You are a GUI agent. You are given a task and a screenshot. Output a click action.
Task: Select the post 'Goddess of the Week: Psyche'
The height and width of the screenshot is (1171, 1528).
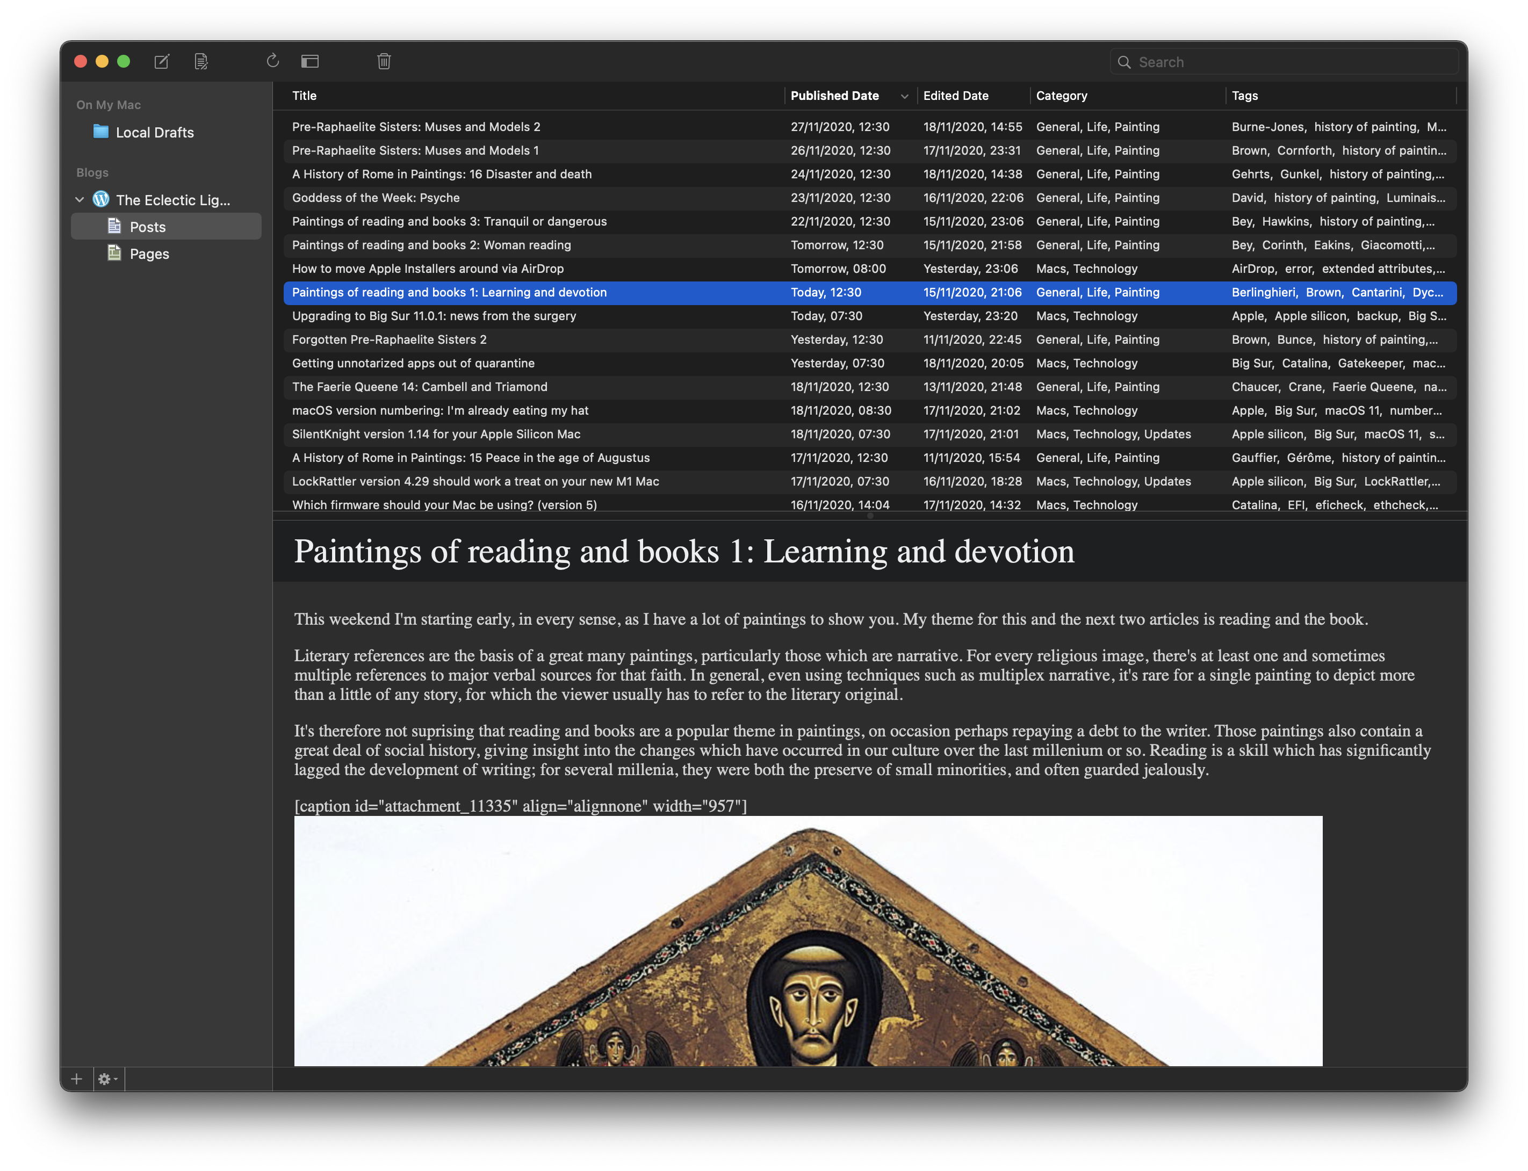click(376, 198)
